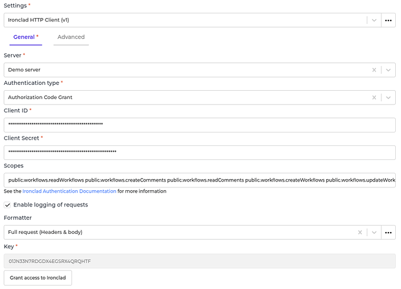Click the read-only Key field
401x289 pixels.
coord(199,261)
